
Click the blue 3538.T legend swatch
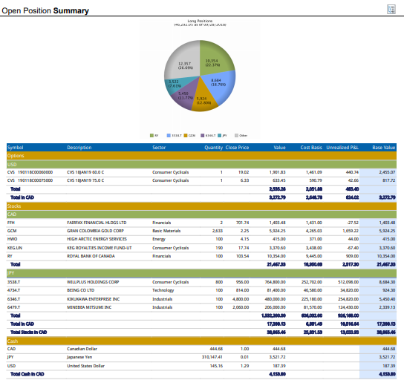click(x=169, y=135)
